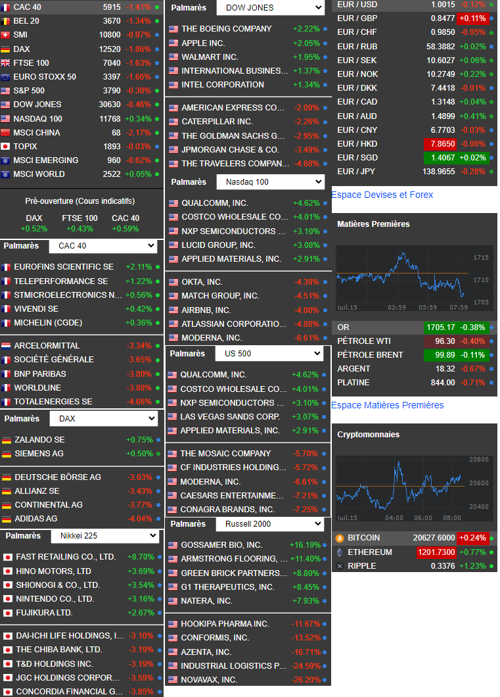Open ADIDAS AG stock

point(36,519)
